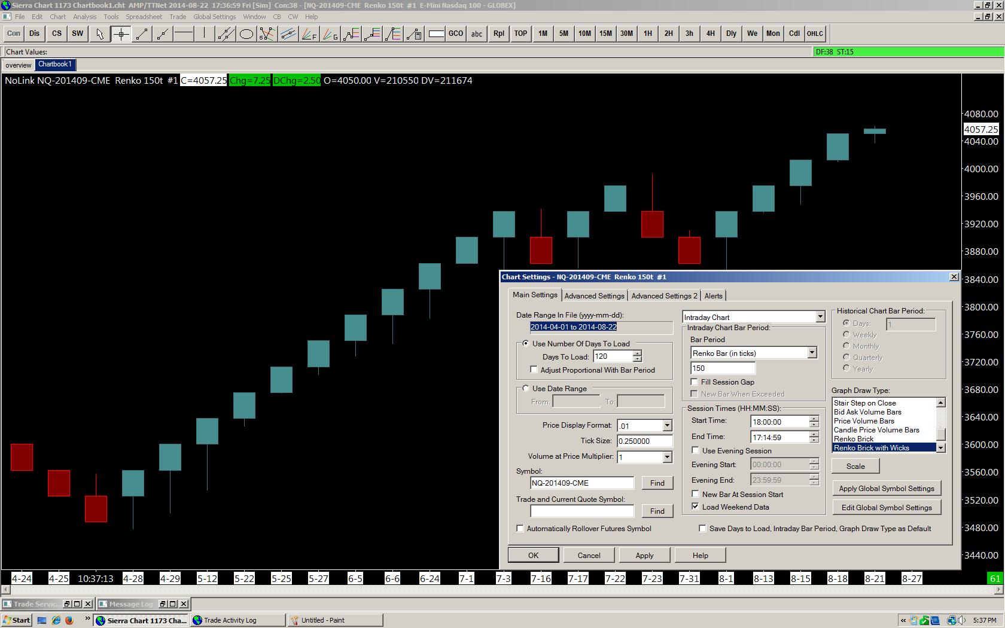Pick the vertical line drawing tool

pos(204,34)
